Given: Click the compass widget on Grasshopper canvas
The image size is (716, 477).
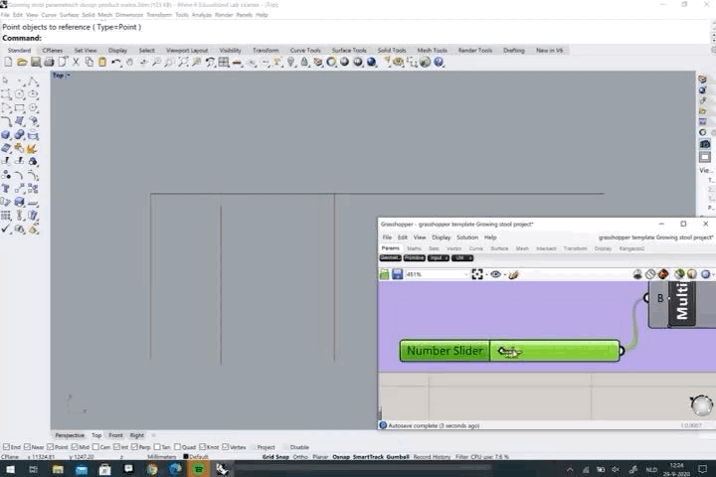Looking at the screenshot, I should tap(701, 404).
